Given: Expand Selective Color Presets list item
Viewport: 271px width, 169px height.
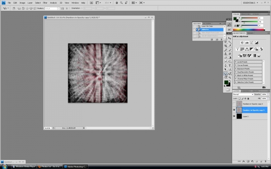Looking at the screenshot, I should [236, 82].
